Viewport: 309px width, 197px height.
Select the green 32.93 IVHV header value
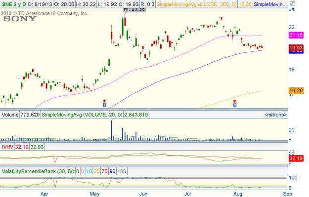(37, 147)
